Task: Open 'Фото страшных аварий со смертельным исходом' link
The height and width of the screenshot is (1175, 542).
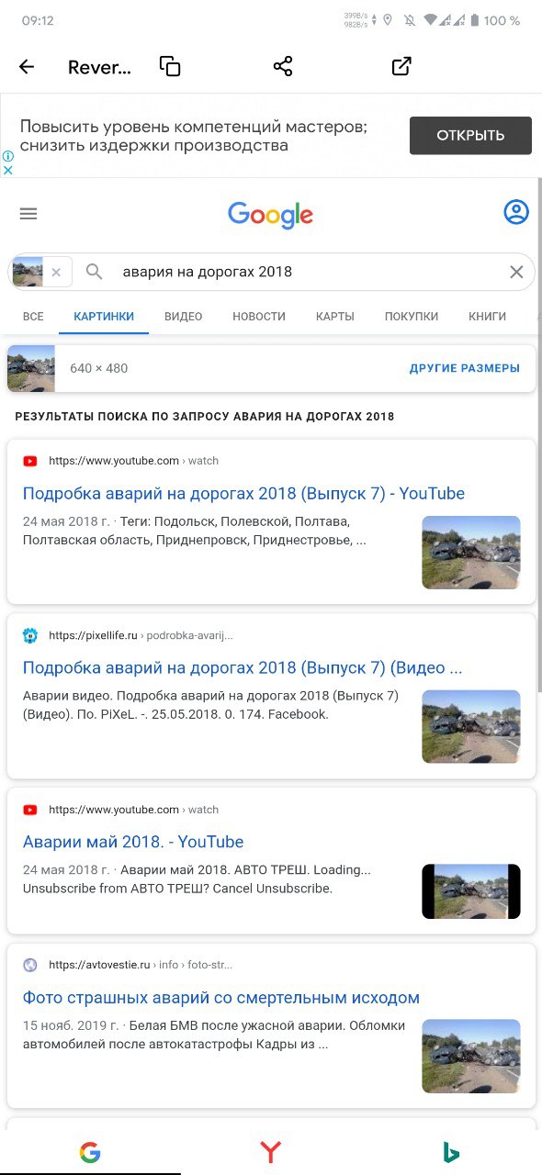Action: (x=221, y=998)
